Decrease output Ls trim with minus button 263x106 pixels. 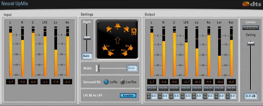click(x=194, y=97)
